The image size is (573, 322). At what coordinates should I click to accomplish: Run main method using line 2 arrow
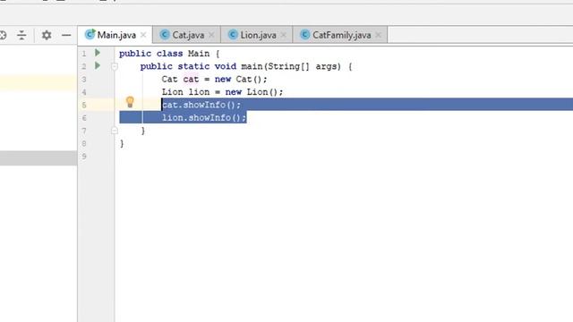98,65
